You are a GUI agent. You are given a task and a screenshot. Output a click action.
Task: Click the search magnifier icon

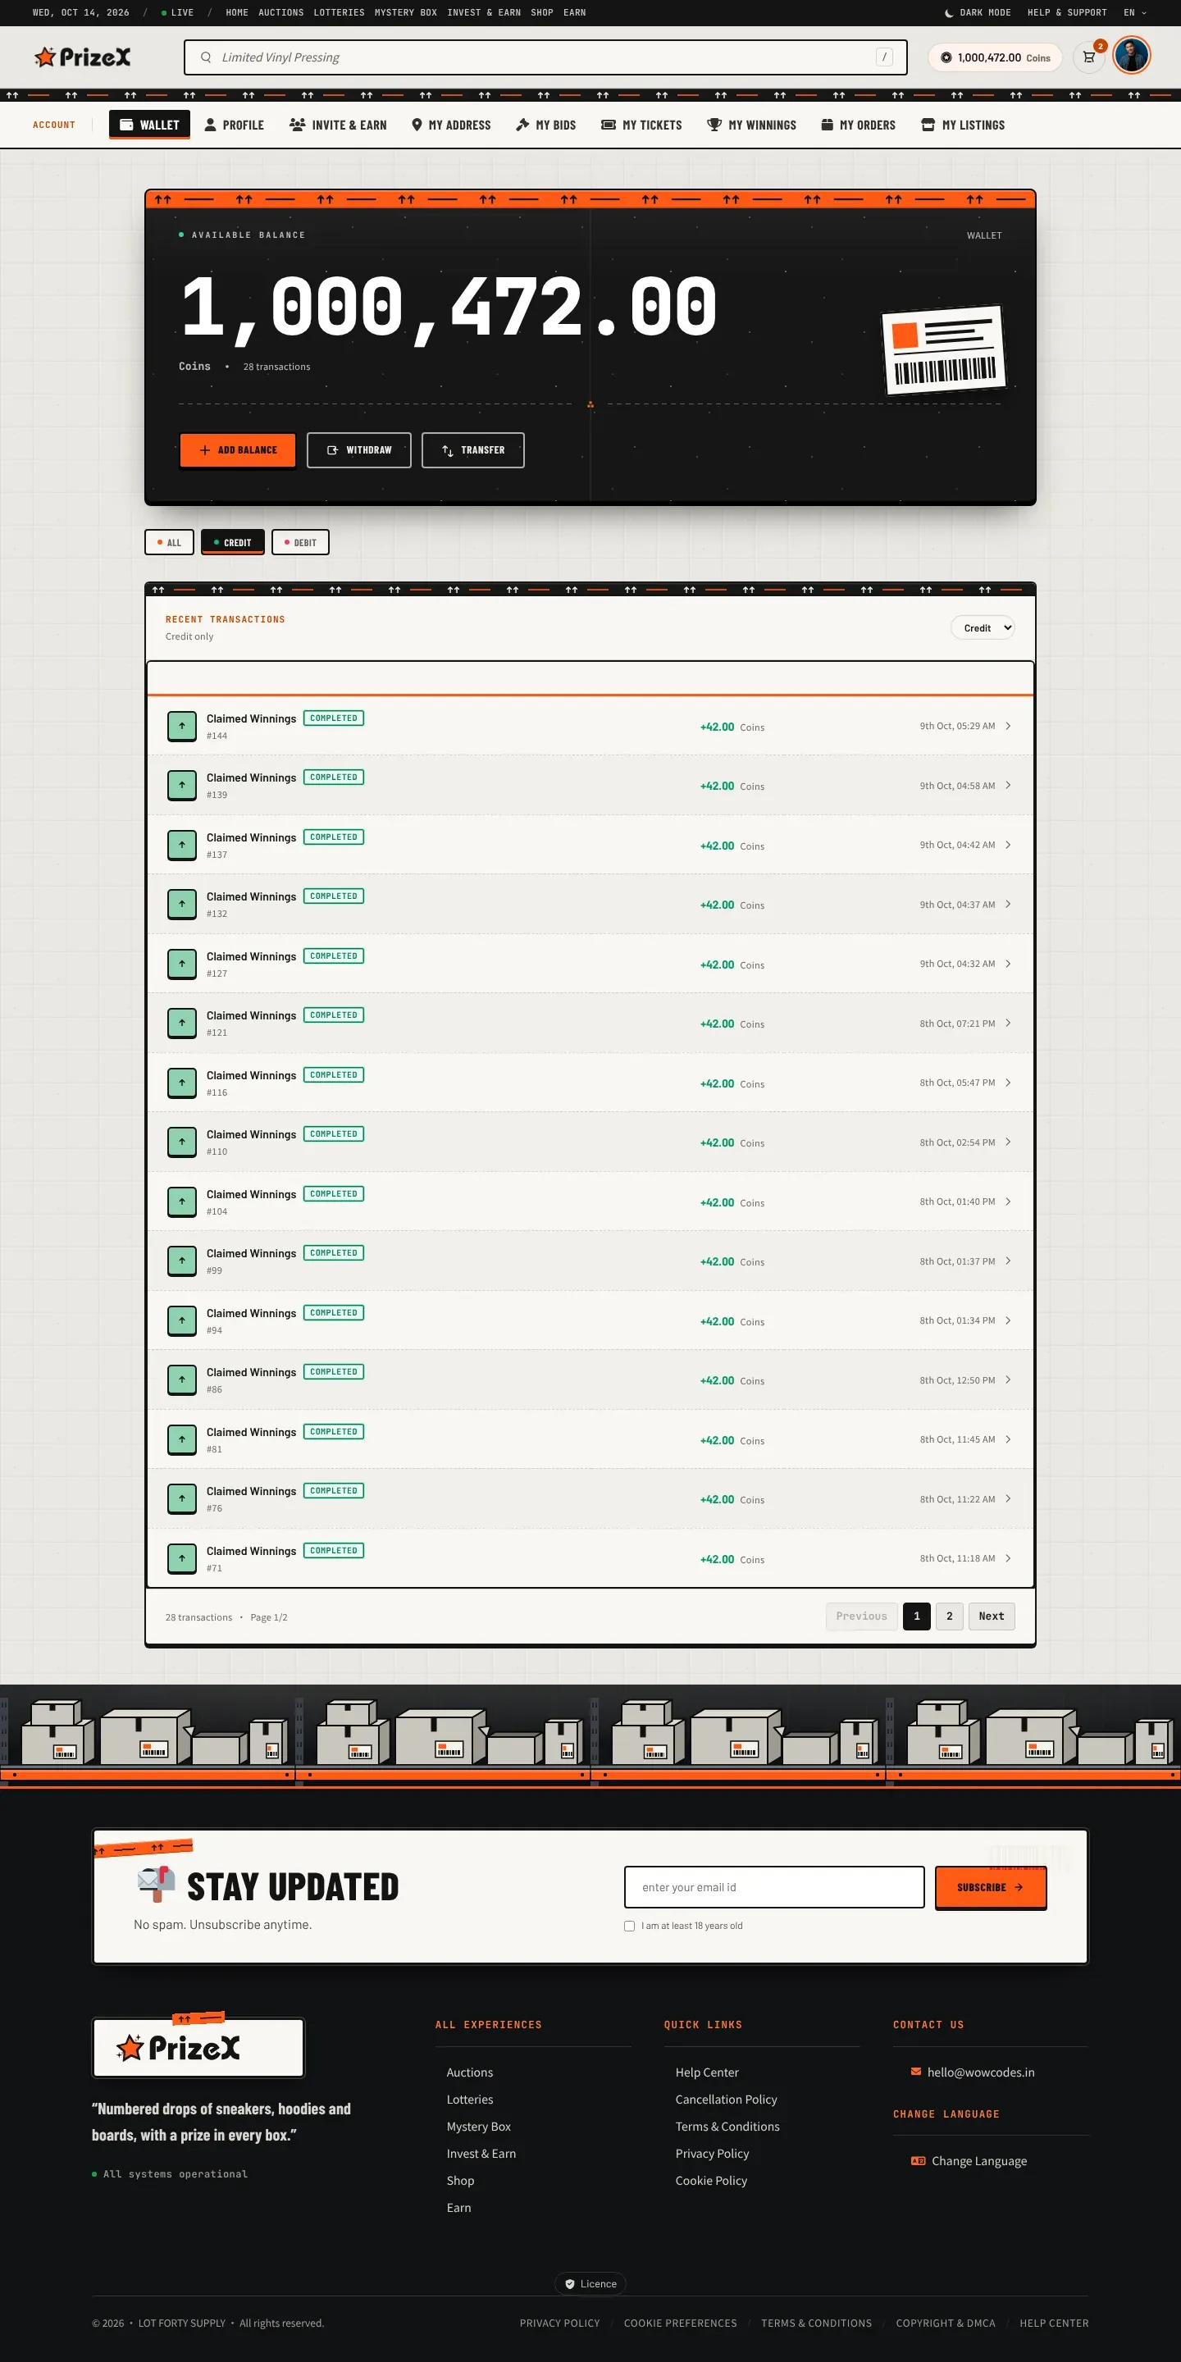(x=205, y=57)
